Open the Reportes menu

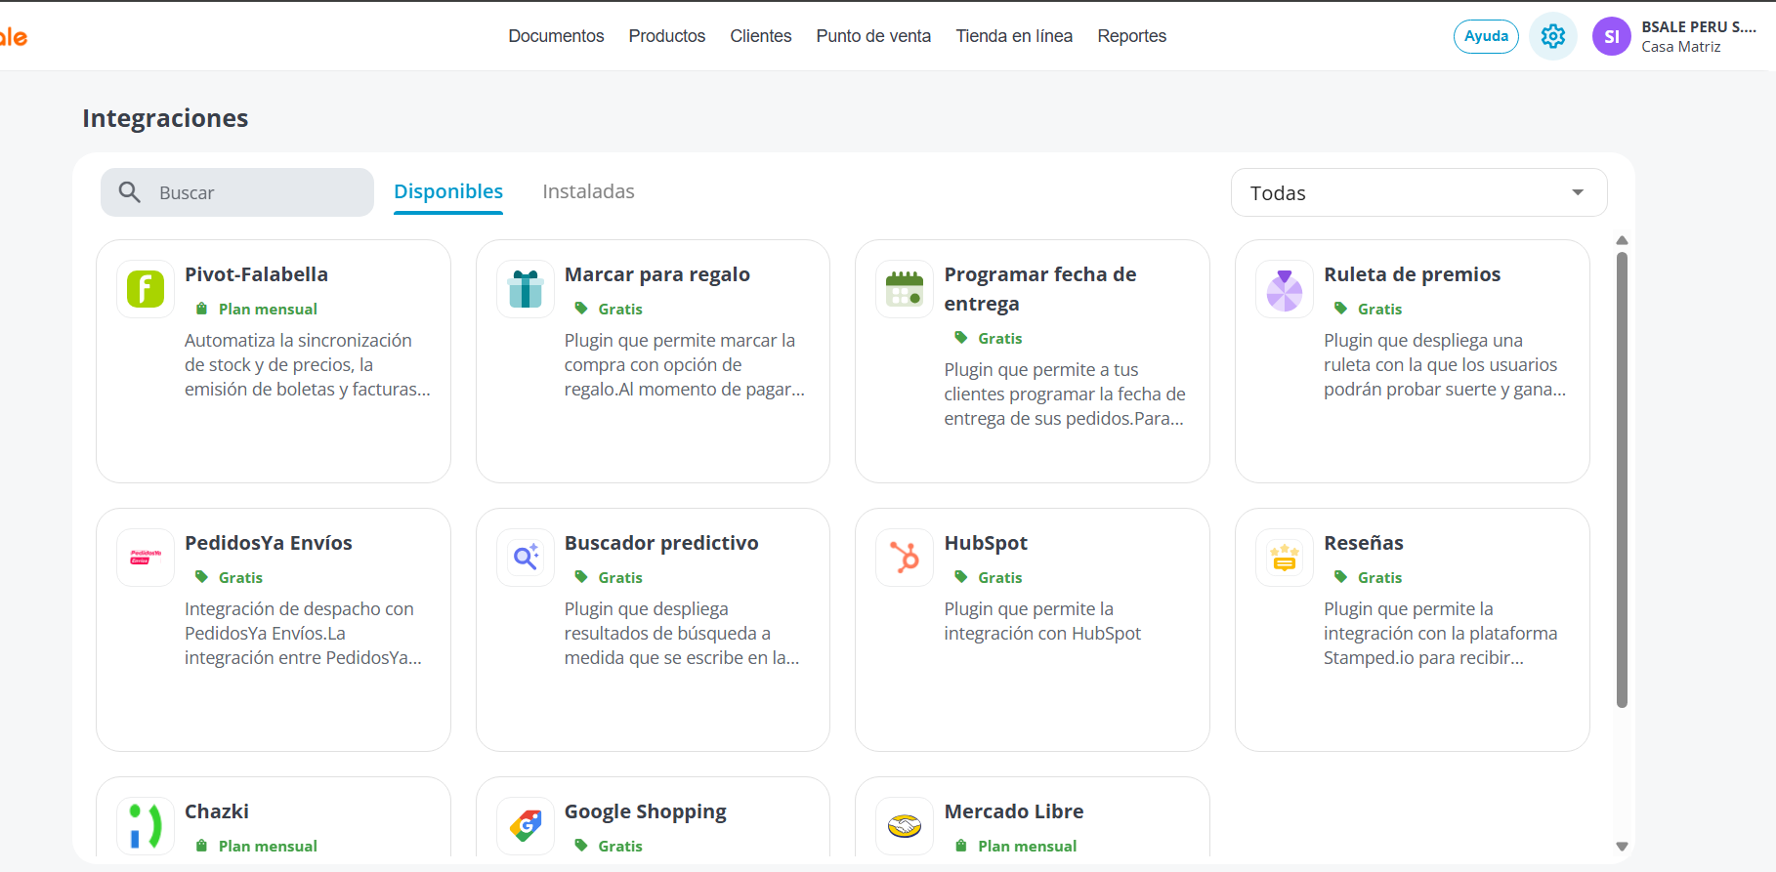pyautogui.click(x=1131, y=36)
